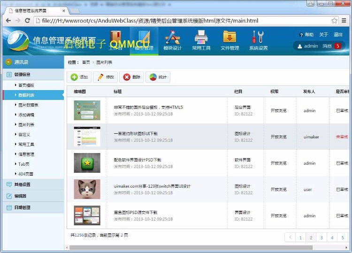The height and width of the screenshot is (253, 352).
Task: Open the cat face thumbnail
Action: coord(87,189)
